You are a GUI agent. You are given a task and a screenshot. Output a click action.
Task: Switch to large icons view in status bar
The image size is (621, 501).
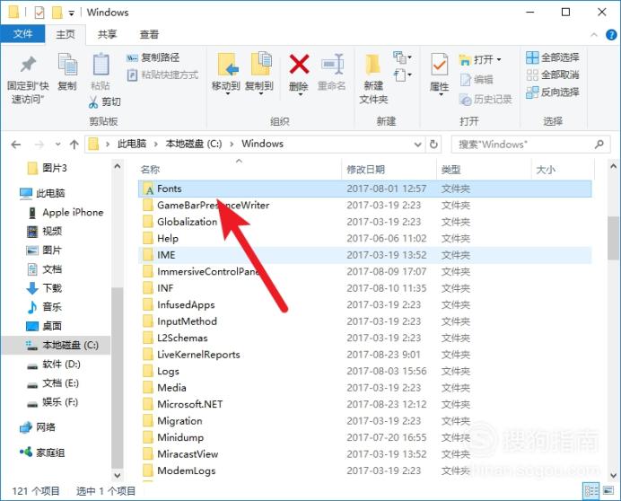pyautogui.click(x=608, y=491)
